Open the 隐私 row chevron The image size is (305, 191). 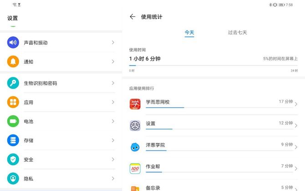pyautogui.click(x=113, y=179)
